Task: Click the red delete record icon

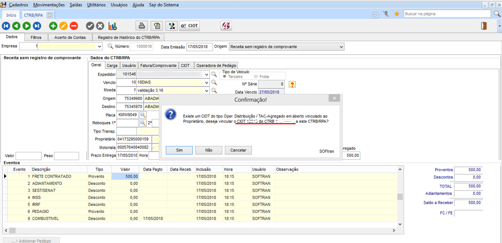Action: pos(74,26)
